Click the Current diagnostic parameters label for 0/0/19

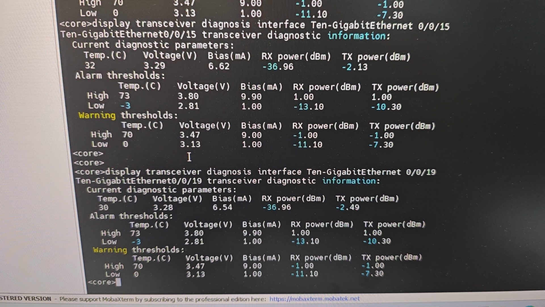(161, 190)
